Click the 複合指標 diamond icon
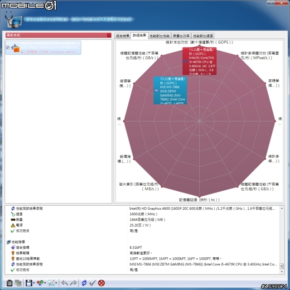The width and height of the screenshot is (290, 290). click(13, 247)
